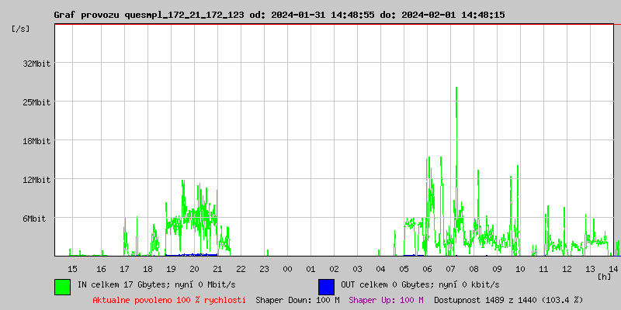
Task: Click red 'Aktualne povoleno 100 % rychlosti' text
Action: click(x=169, y=299)
